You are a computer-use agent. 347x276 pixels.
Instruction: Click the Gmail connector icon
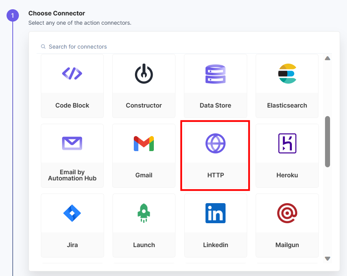(x=143, y=143)
